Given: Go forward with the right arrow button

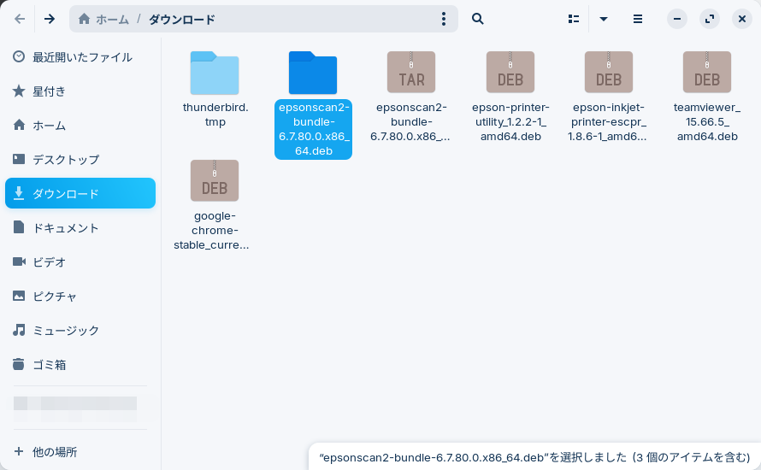Looking at the screenshot, I should [x=50, y=19].
